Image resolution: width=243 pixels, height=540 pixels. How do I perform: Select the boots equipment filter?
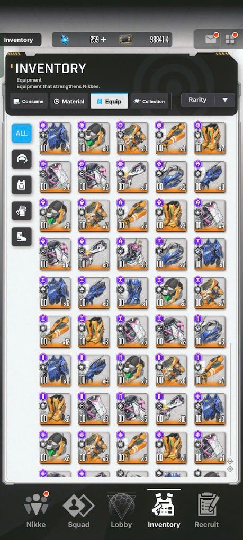(x=22, y=236)
